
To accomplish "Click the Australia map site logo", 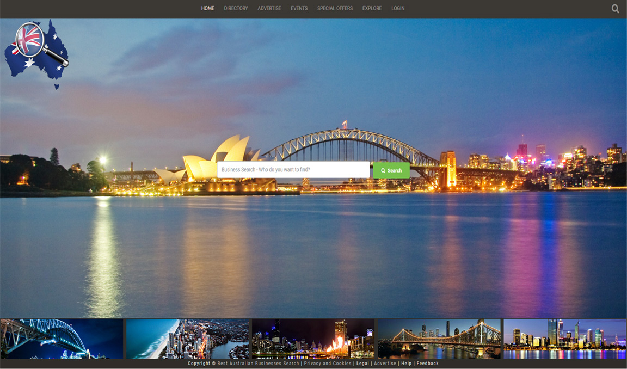I will (x=37, y=52).
